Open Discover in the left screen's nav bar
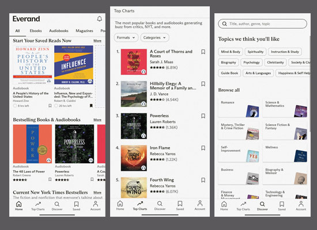317x230 pixels. click(57, 206)
